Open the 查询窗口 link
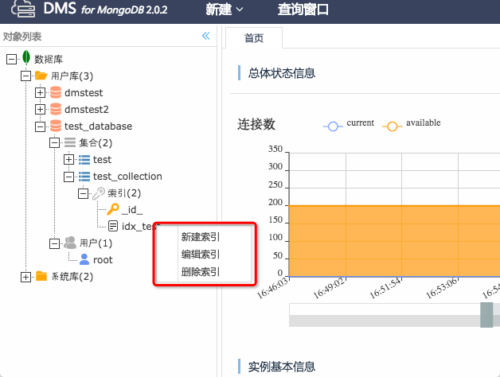This screenshot has width=500, height=377. 303,10
